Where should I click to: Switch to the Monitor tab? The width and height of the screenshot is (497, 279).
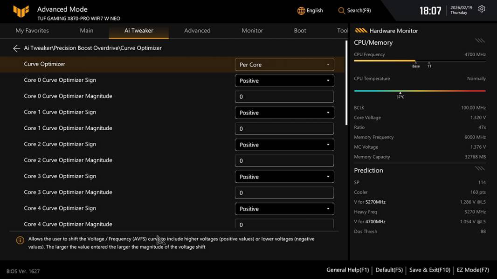click(x=252, y=31)
